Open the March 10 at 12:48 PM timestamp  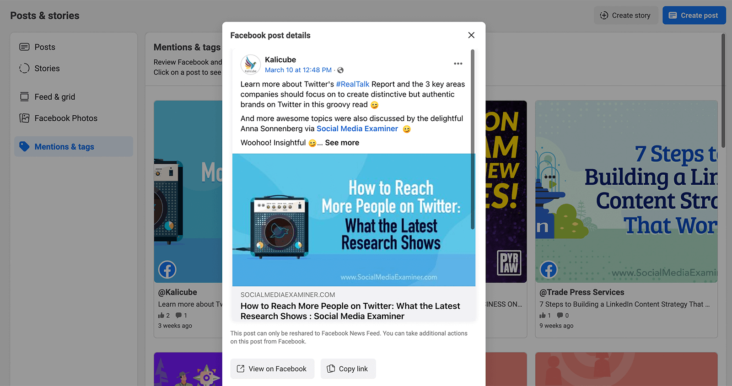pos(298,70)
